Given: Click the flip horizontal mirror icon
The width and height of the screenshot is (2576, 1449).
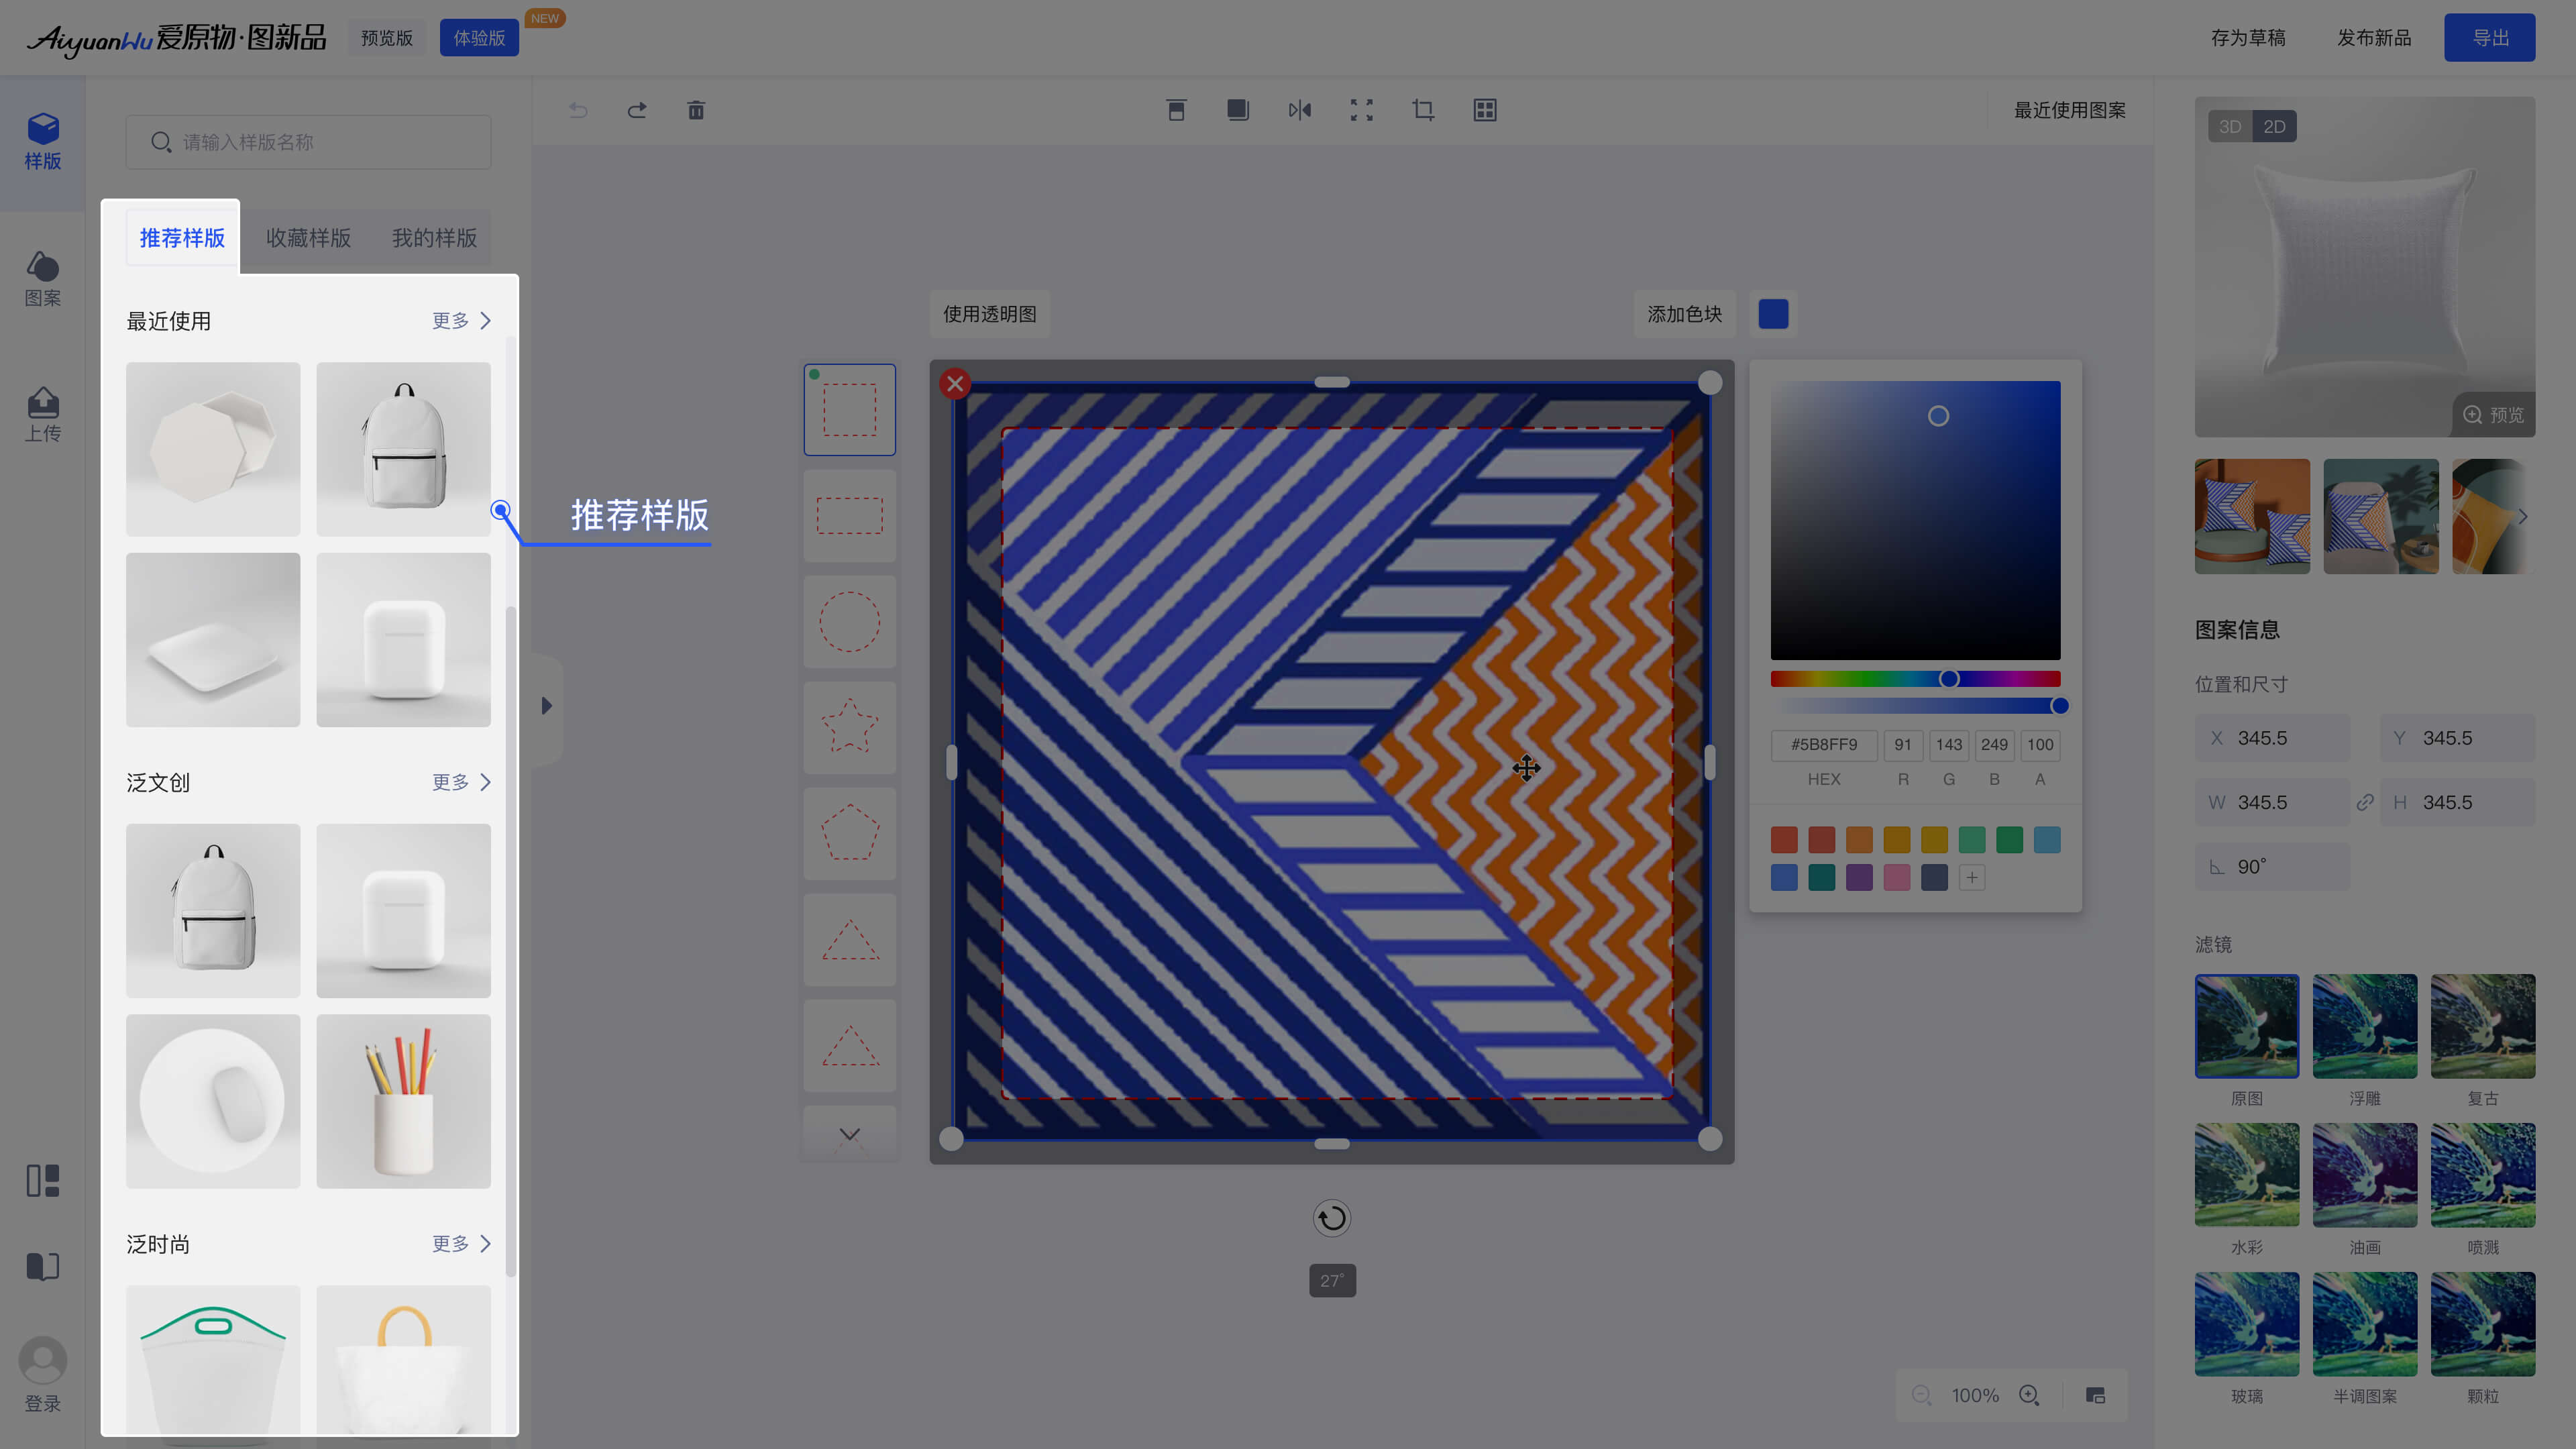Looking at the screenshot, I should (x=1299, y=110).
